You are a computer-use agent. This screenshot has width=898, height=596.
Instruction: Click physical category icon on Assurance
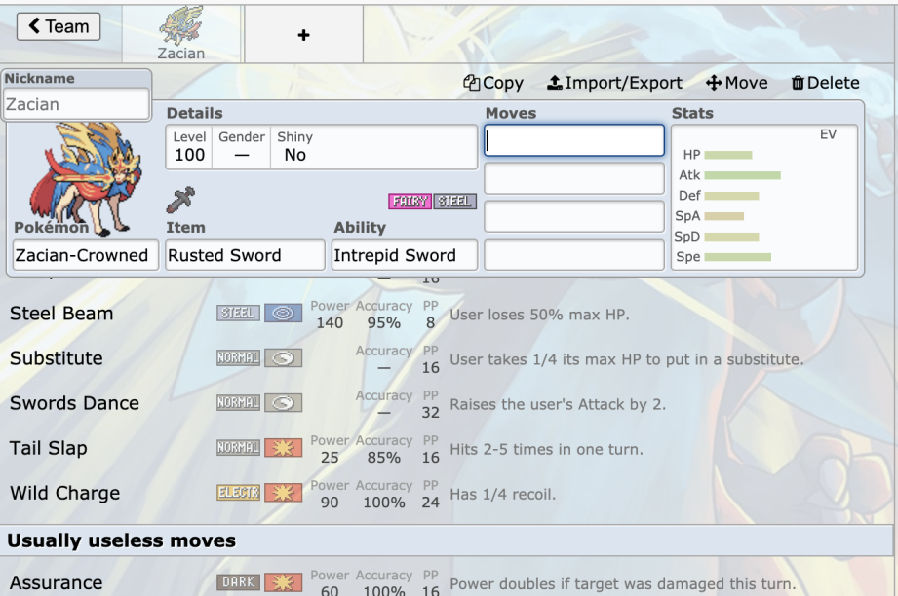tap(283, 582)
